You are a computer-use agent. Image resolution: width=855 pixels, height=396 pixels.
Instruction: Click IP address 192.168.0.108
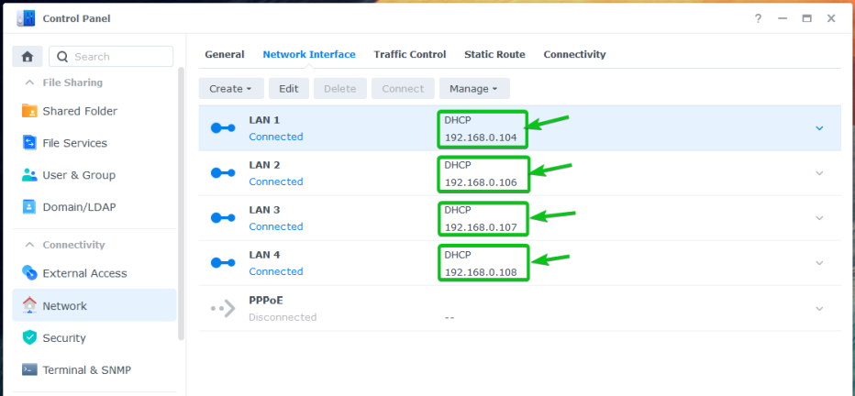click(x=481, y=272)
